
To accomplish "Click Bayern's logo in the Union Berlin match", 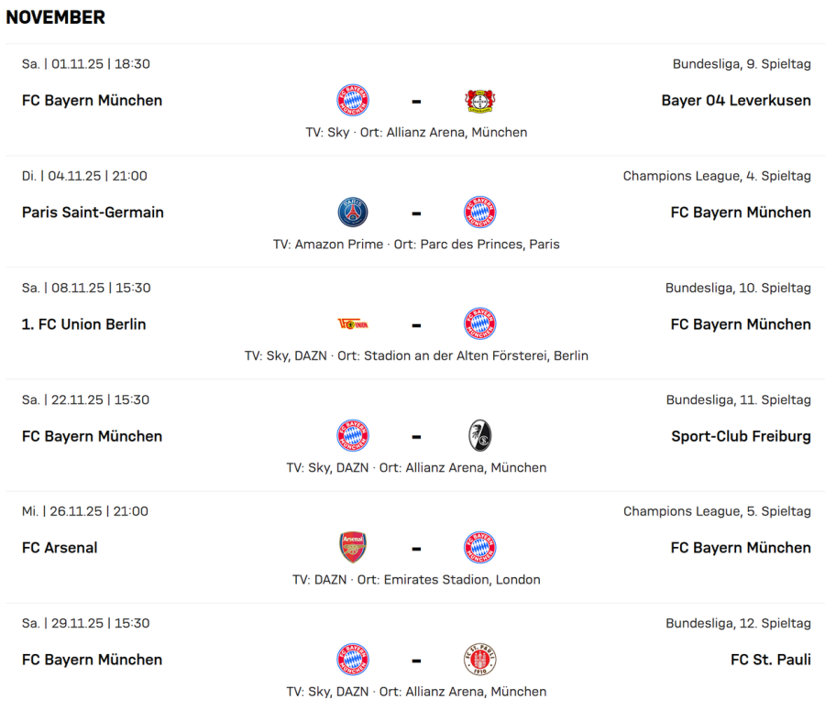I will (479, 324).
